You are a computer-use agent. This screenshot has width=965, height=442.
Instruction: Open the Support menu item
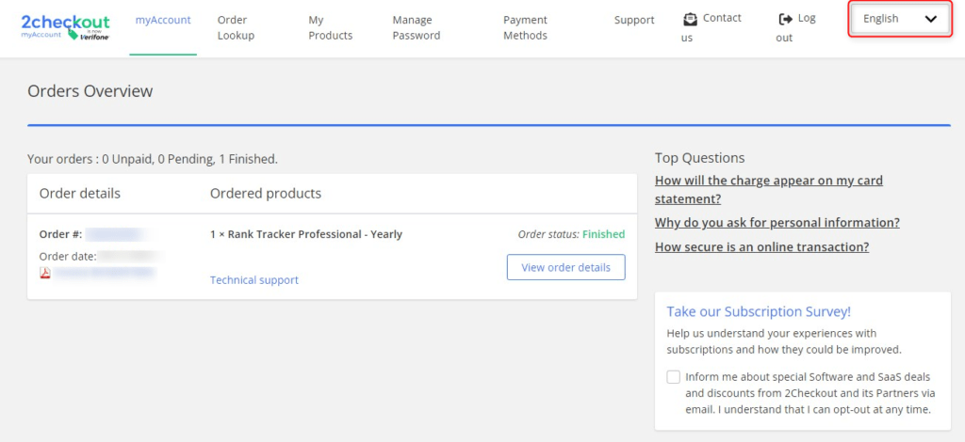tap(634, 20)
